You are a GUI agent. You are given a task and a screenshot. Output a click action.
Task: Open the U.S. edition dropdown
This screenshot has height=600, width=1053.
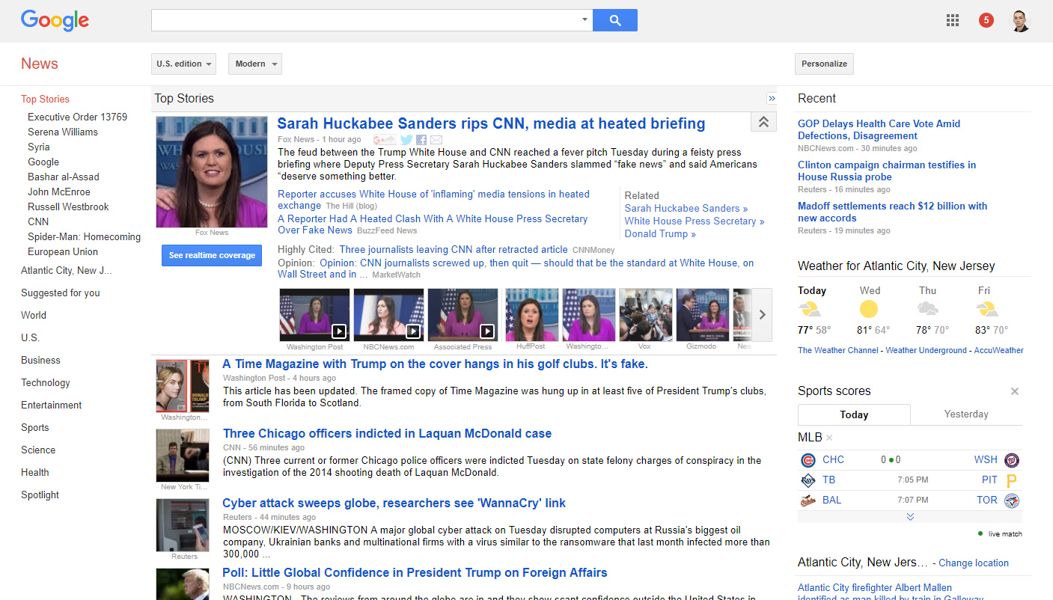[183, 64]
